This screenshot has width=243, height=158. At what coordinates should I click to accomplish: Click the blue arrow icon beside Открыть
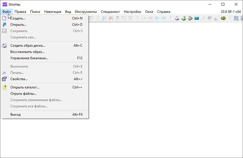(x=4, y=25)
